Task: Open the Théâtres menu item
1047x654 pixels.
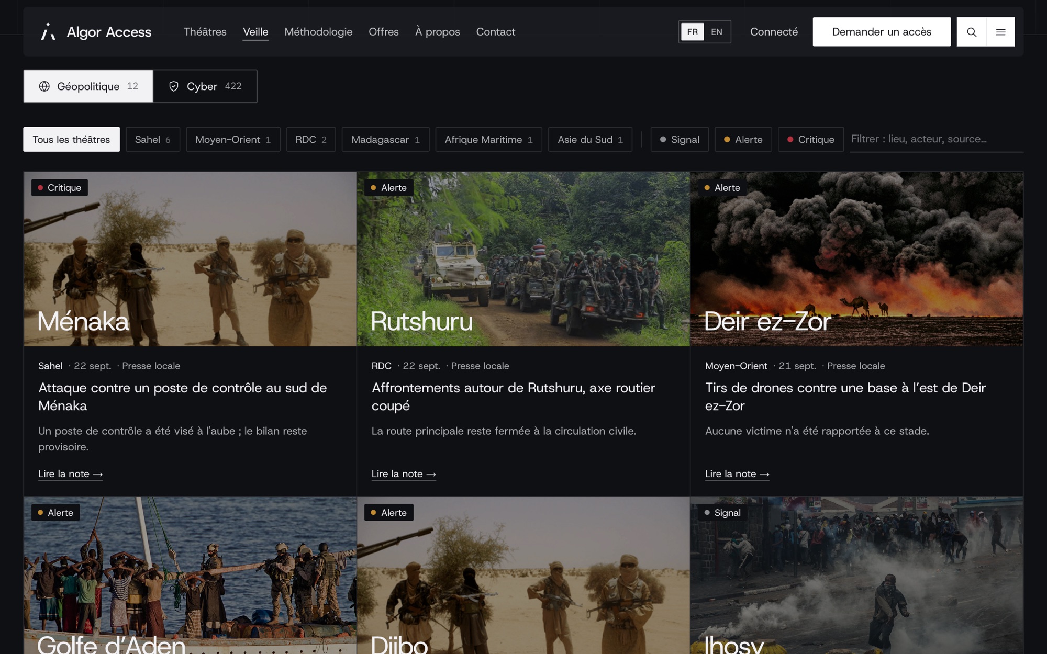Action: point(205,32)
